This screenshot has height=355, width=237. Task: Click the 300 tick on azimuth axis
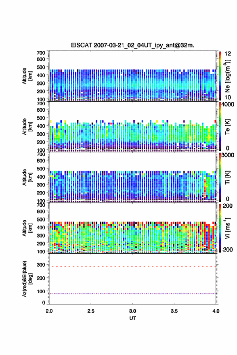tap(41, 265)
